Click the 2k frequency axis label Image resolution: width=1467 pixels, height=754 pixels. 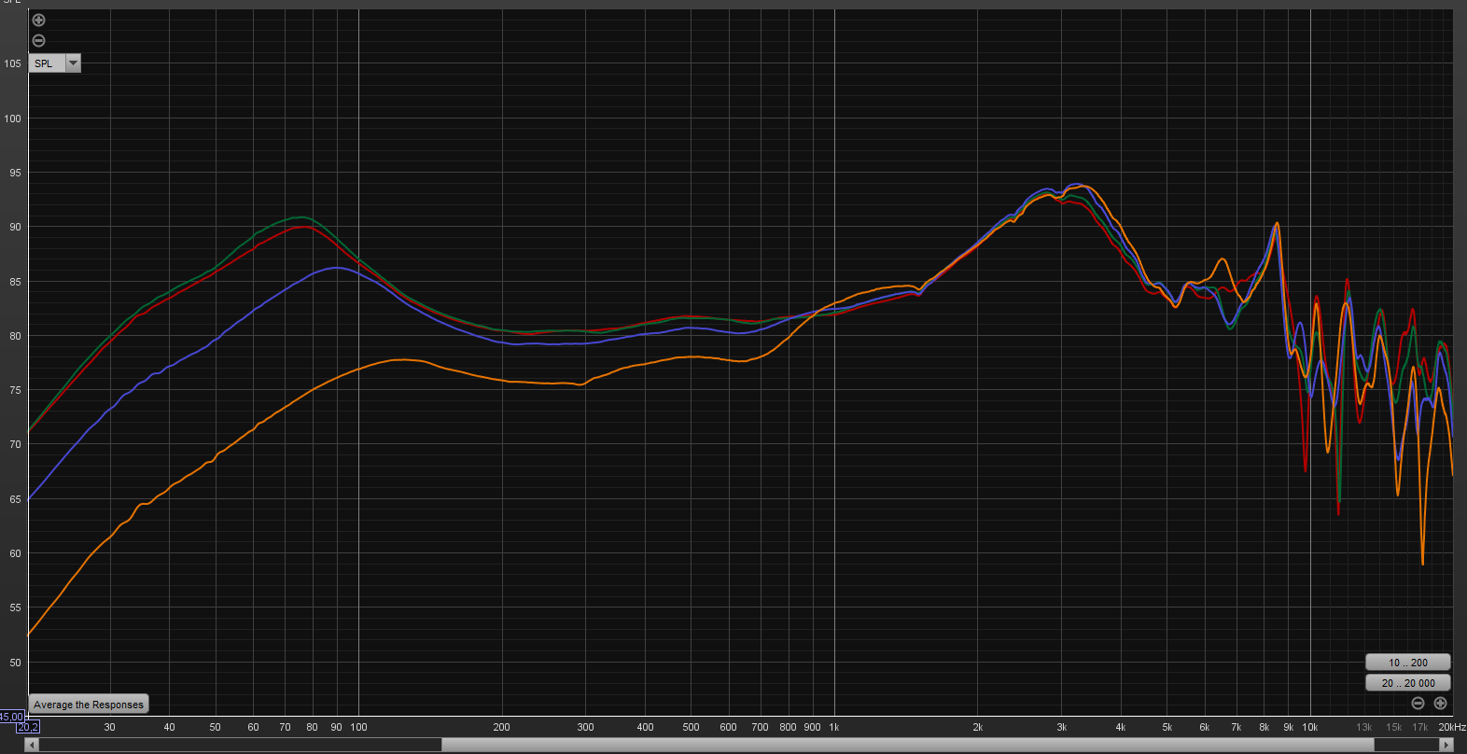coord(977,727)
